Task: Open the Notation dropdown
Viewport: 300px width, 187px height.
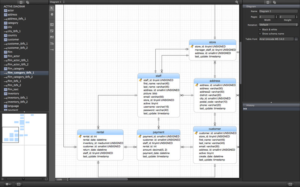Action: 278,25
